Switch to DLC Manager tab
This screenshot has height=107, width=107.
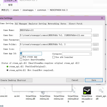click(x=21, y=24)
